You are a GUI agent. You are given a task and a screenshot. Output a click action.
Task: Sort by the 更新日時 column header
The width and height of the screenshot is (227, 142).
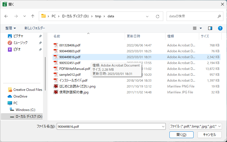(133, 36)
